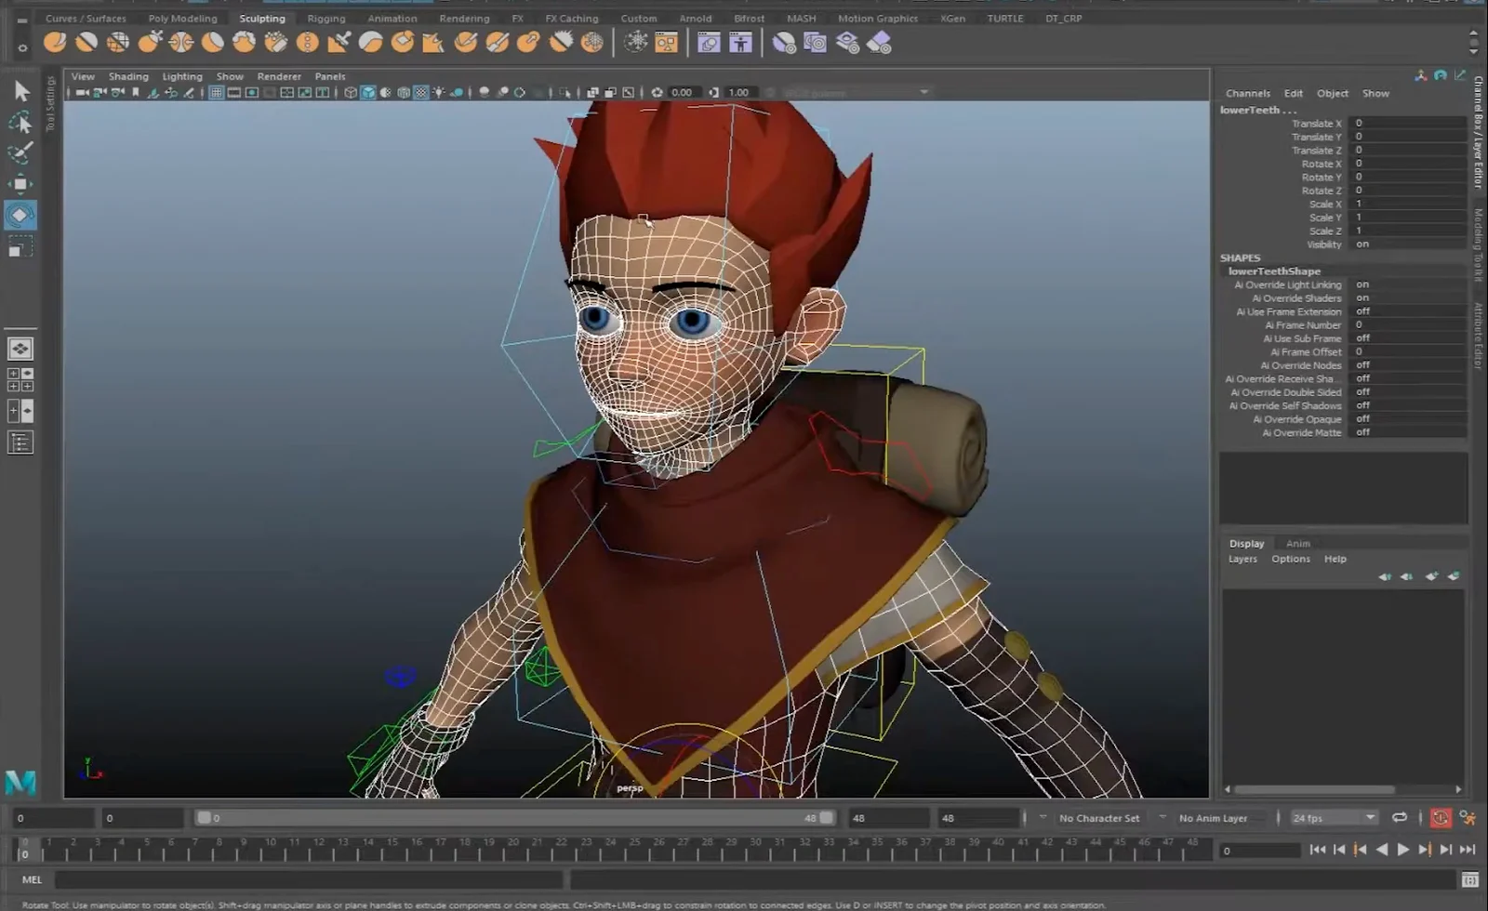Open the No Character Set dropdown

click(x=1099, y=818)
